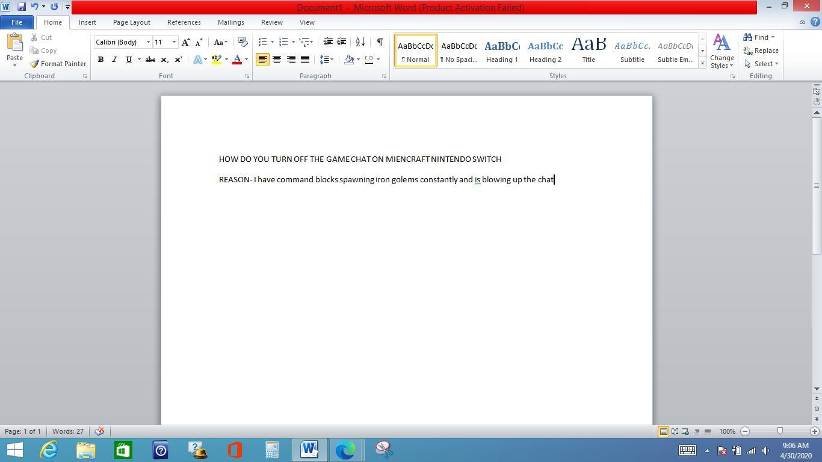Viewport: 822px width, 462px height.
Task: Toggle Underline formatting
Action: click(x=128, y=60)
